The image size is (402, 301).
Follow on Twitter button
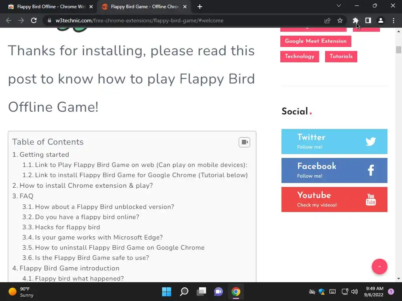click(x=334, y=141)
